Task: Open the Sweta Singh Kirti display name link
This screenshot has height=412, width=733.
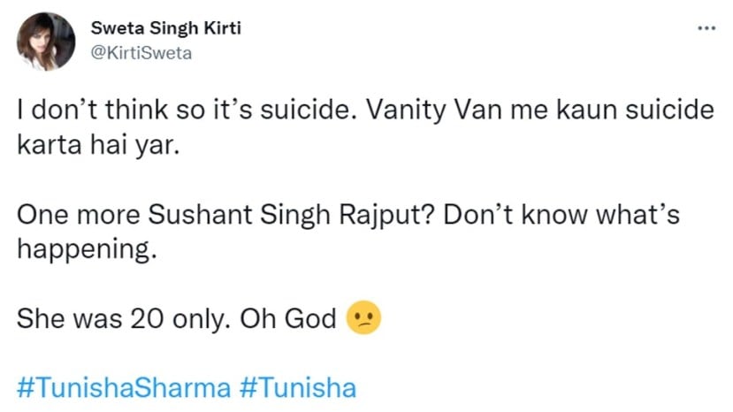Action: [165, 28]
